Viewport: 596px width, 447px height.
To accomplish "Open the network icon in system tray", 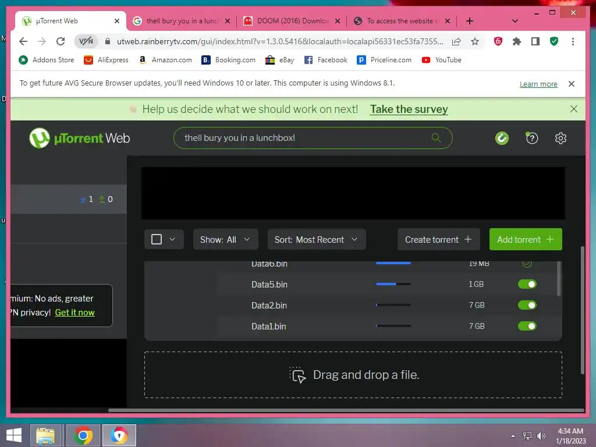I will pos(527,436).
